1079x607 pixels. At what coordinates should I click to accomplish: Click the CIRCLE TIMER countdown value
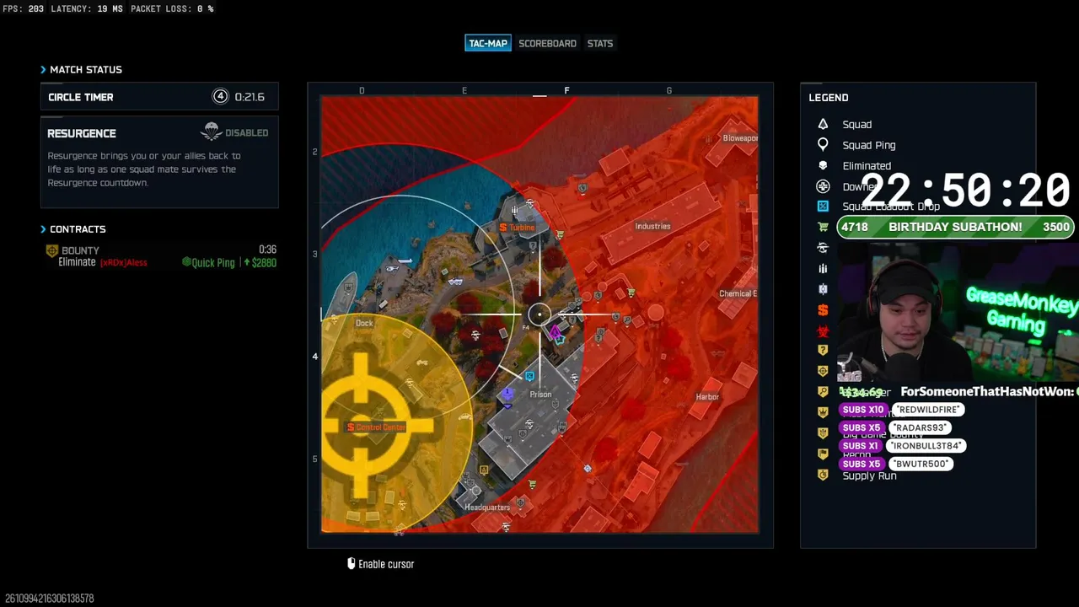point(250,97)
